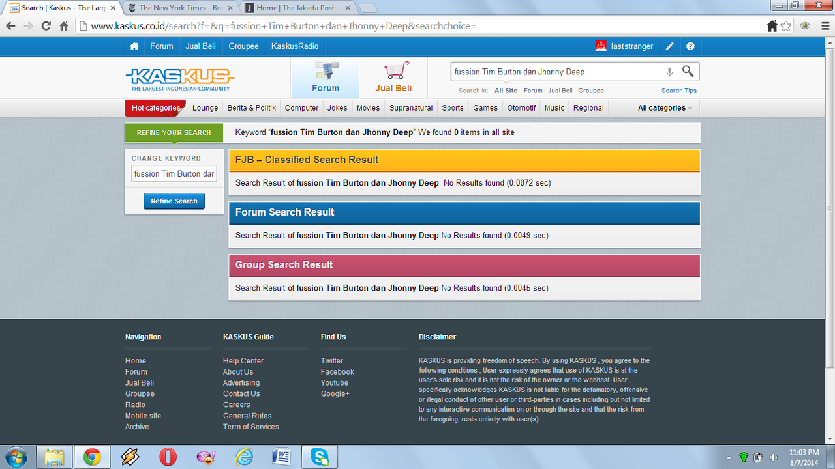This screenshot has height=469, width=835.
Task: Select Groupee under Search in
Action: 591,91
